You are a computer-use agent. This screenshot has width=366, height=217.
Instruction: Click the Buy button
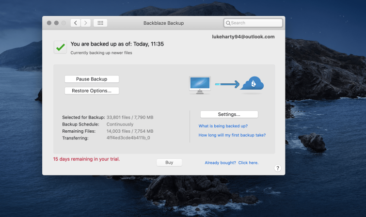[x=169, y=162]
